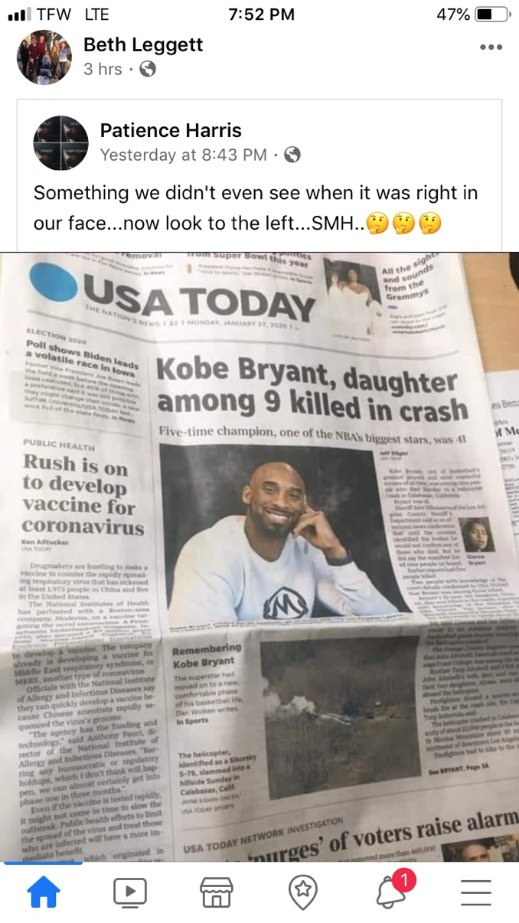Screen dimensions: 519x923
Task: Open the Marketplace storefront tab
Action: pyautogui.click(x=217, y=892)
